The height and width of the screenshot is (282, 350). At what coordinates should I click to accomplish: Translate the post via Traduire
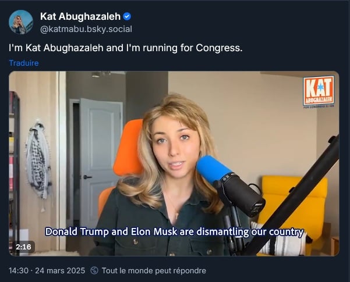click(x=24, y=63)
